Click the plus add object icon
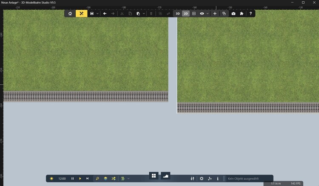This screenshot has width=319, height=186. pos(215,14)
